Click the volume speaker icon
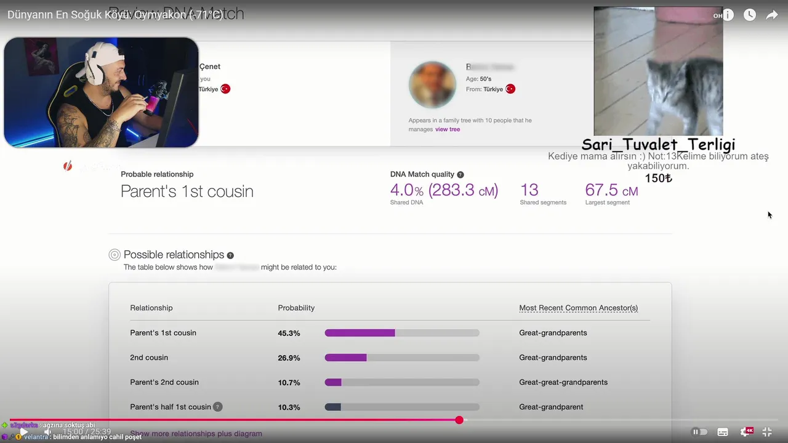Screen dimensions: 788x443 point(47,432)
